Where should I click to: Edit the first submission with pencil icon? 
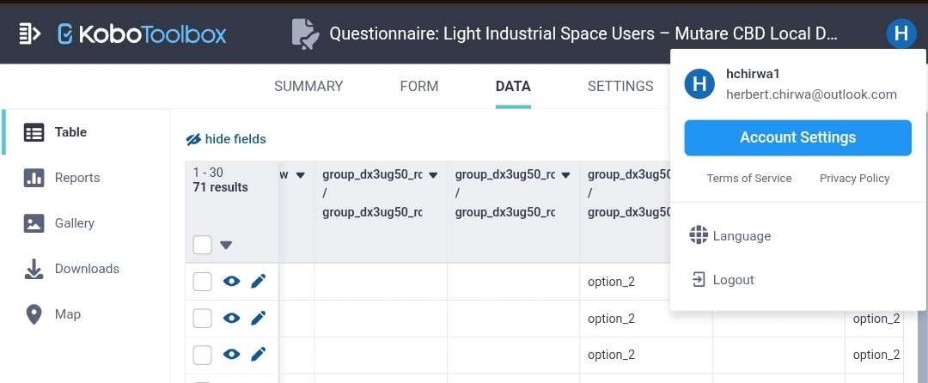258,281
